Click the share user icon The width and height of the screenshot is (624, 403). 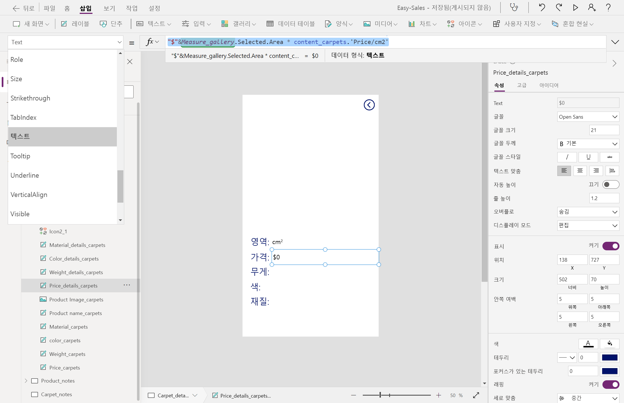point(592,7)
